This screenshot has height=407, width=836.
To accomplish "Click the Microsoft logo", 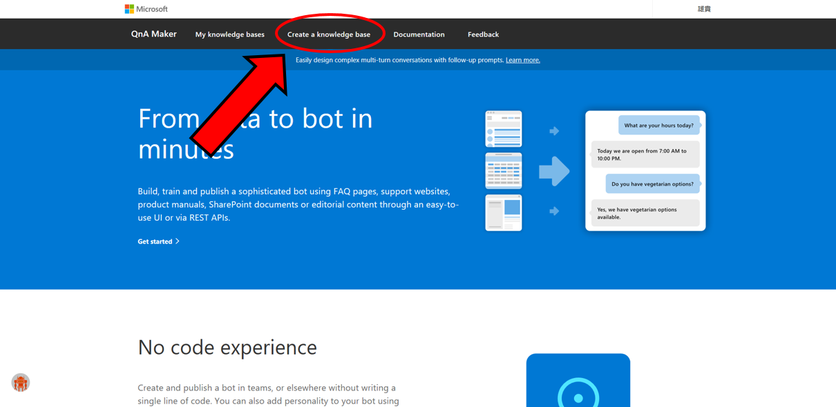I will [x=146, y=9].
